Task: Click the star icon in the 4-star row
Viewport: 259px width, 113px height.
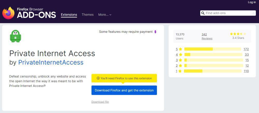Action: click(181, 54)
